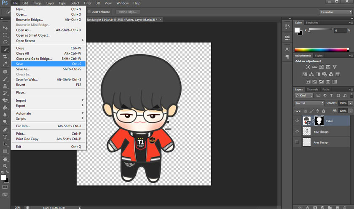The width and height of the screenshot is (354, 209).
Task: Switch to the Channels tab
Action: (312, 89)
